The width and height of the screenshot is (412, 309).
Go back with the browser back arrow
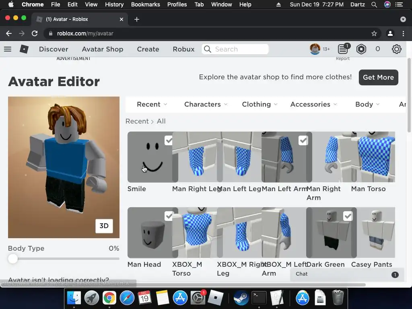click(9, 33)
